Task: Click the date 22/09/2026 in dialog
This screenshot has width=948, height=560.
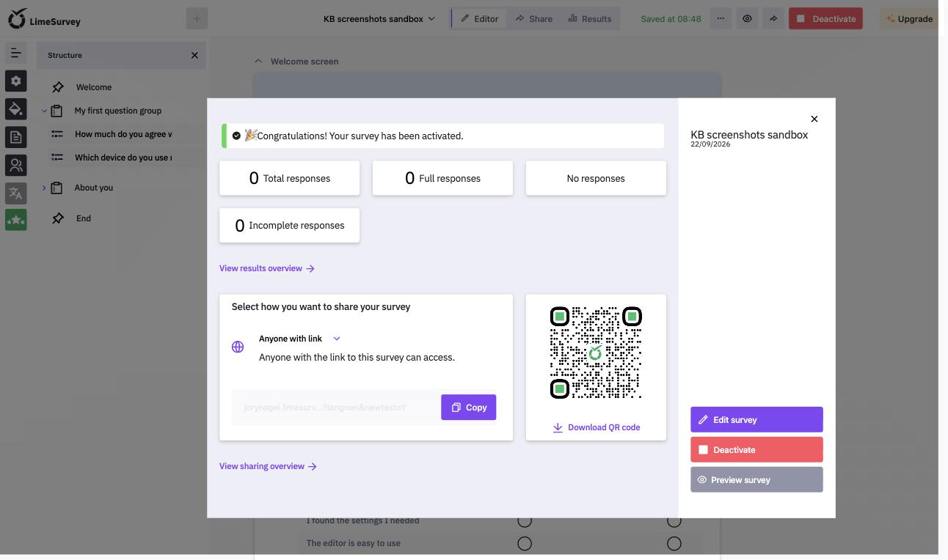Action: (710, 144)
